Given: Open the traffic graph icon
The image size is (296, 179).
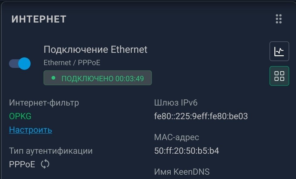Looking at the screenshot, I should click(x=279, y=51).
